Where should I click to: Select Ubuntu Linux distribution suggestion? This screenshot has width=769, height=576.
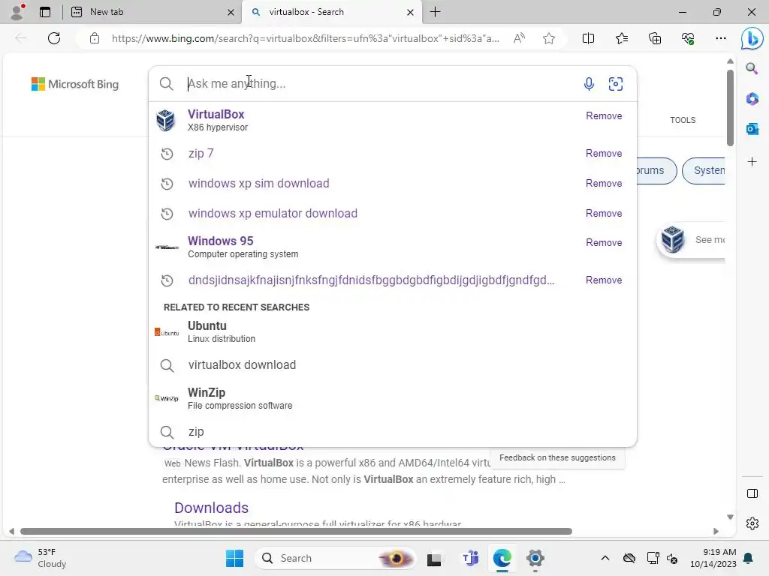pos(392,331)
